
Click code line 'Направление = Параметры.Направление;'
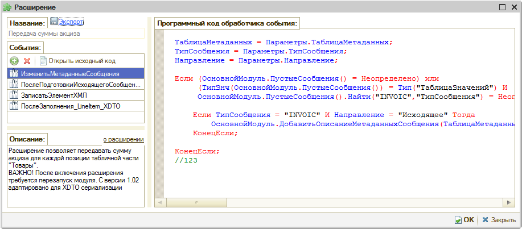click(256, 60)
